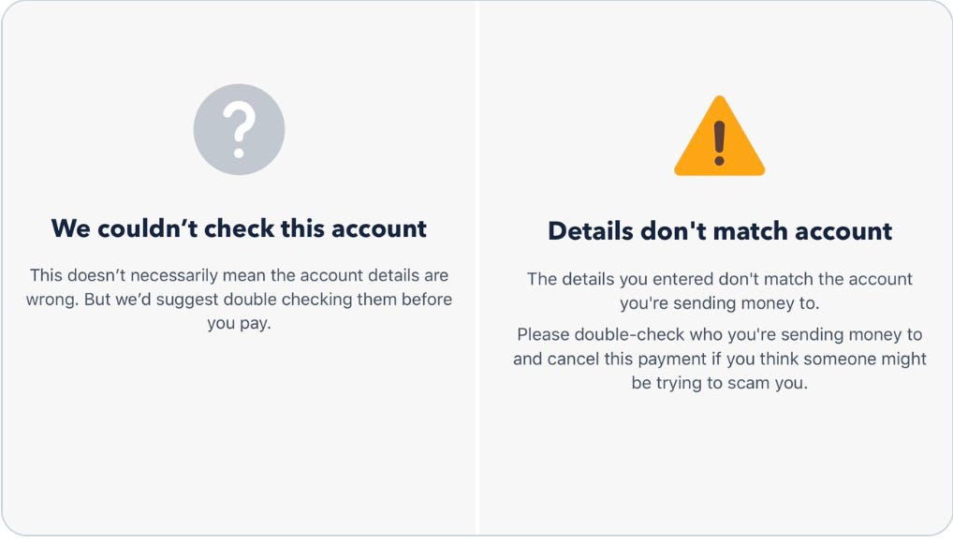Click the "be trying to scam you." line

[x=720, y=383]
